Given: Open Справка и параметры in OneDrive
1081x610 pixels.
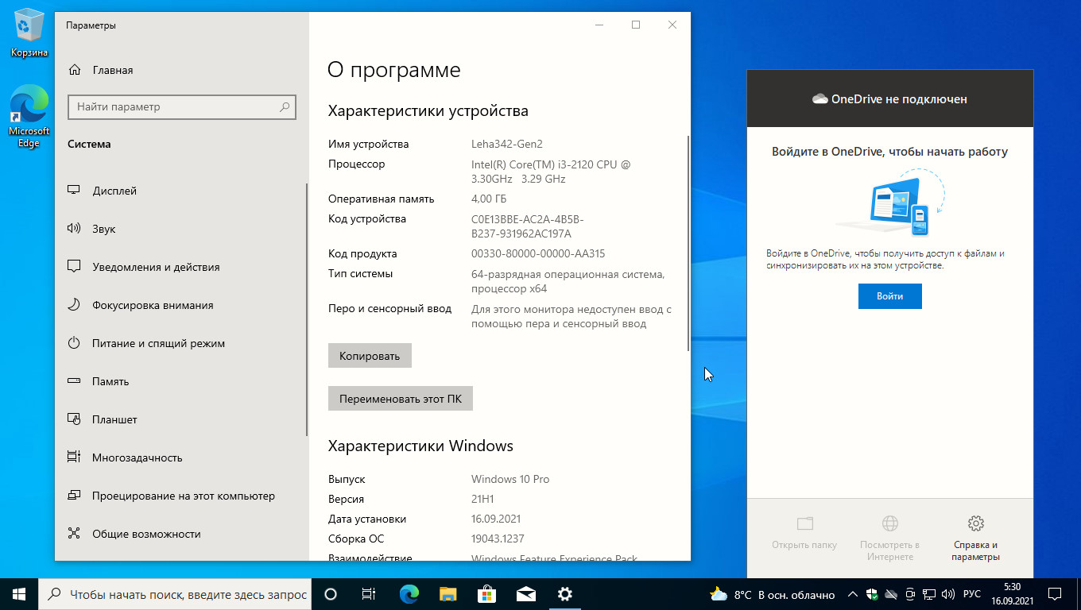Looking at the screenshot, I should click(x=975, y=539).
